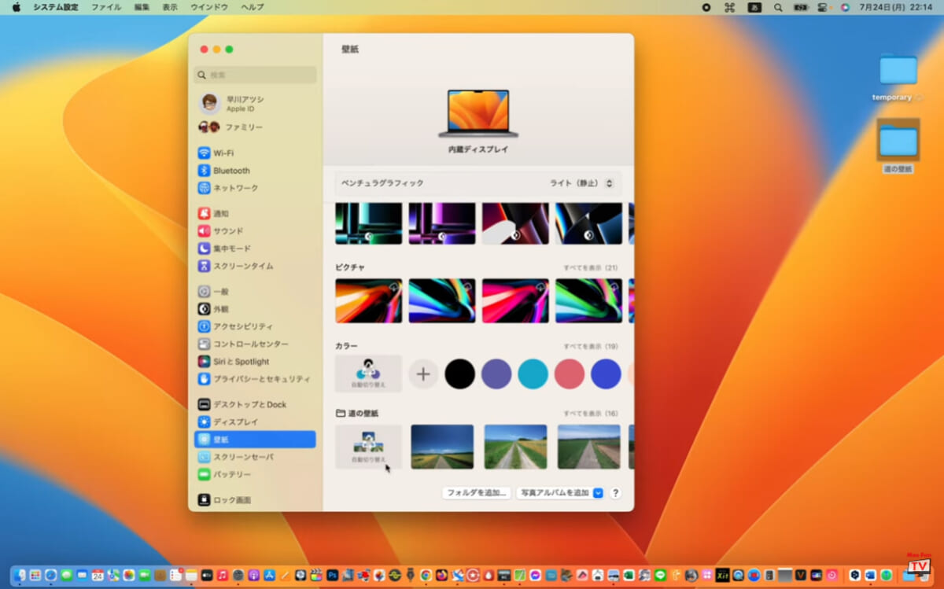Open Spotlight search in menu bar
944x589 pixels.
(778, 7)
